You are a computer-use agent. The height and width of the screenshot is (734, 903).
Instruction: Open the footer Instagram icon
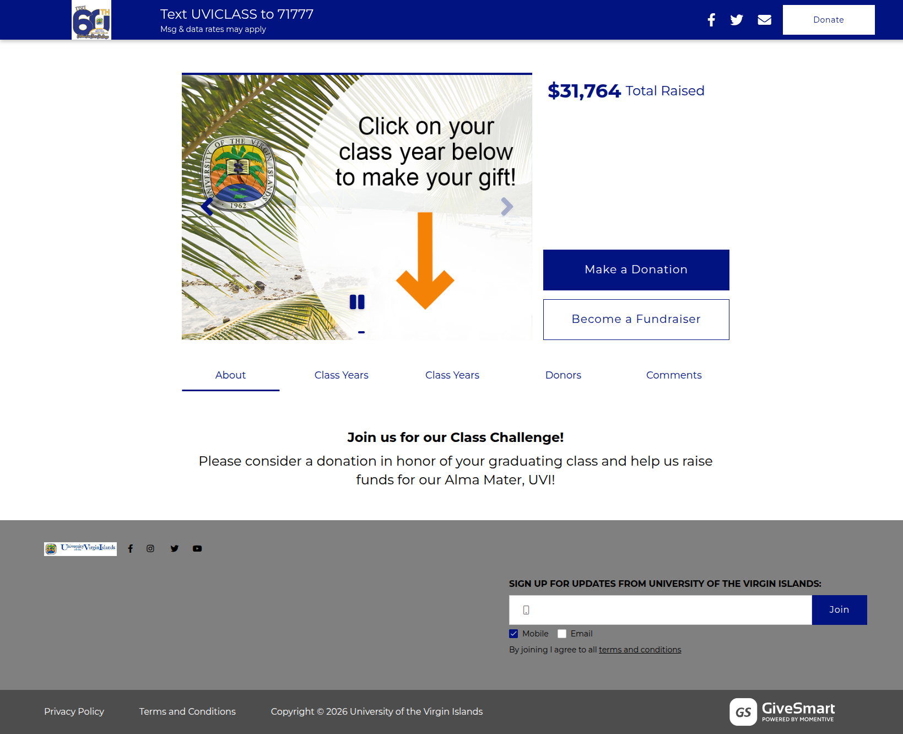[x=150, y=548]
